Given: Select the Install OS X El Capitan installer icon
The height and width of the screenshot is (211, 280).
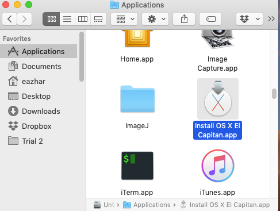Looking at the screenshot, I should pyautogui.click(x=218, y=98).
